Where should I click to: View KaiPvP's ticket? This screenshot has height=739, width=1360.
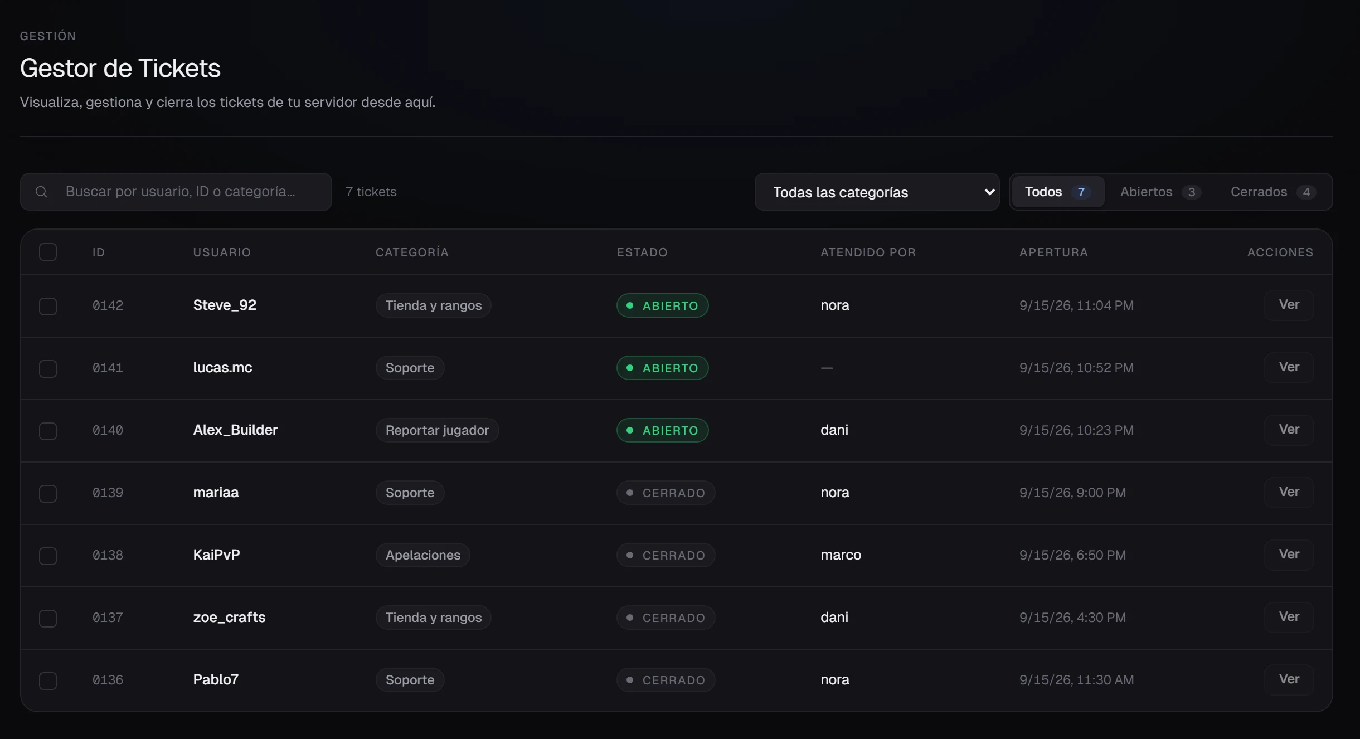(x=1289, y=555)
